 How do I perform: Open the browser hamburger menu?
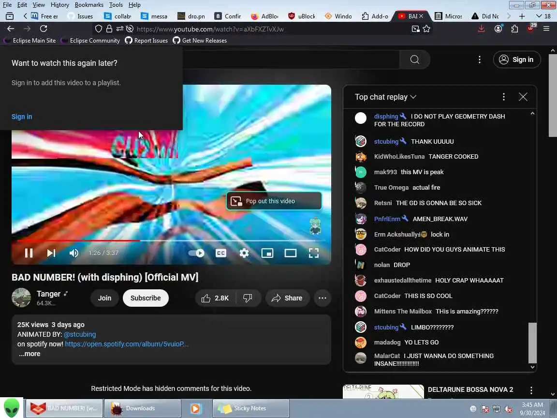[546, 29]
